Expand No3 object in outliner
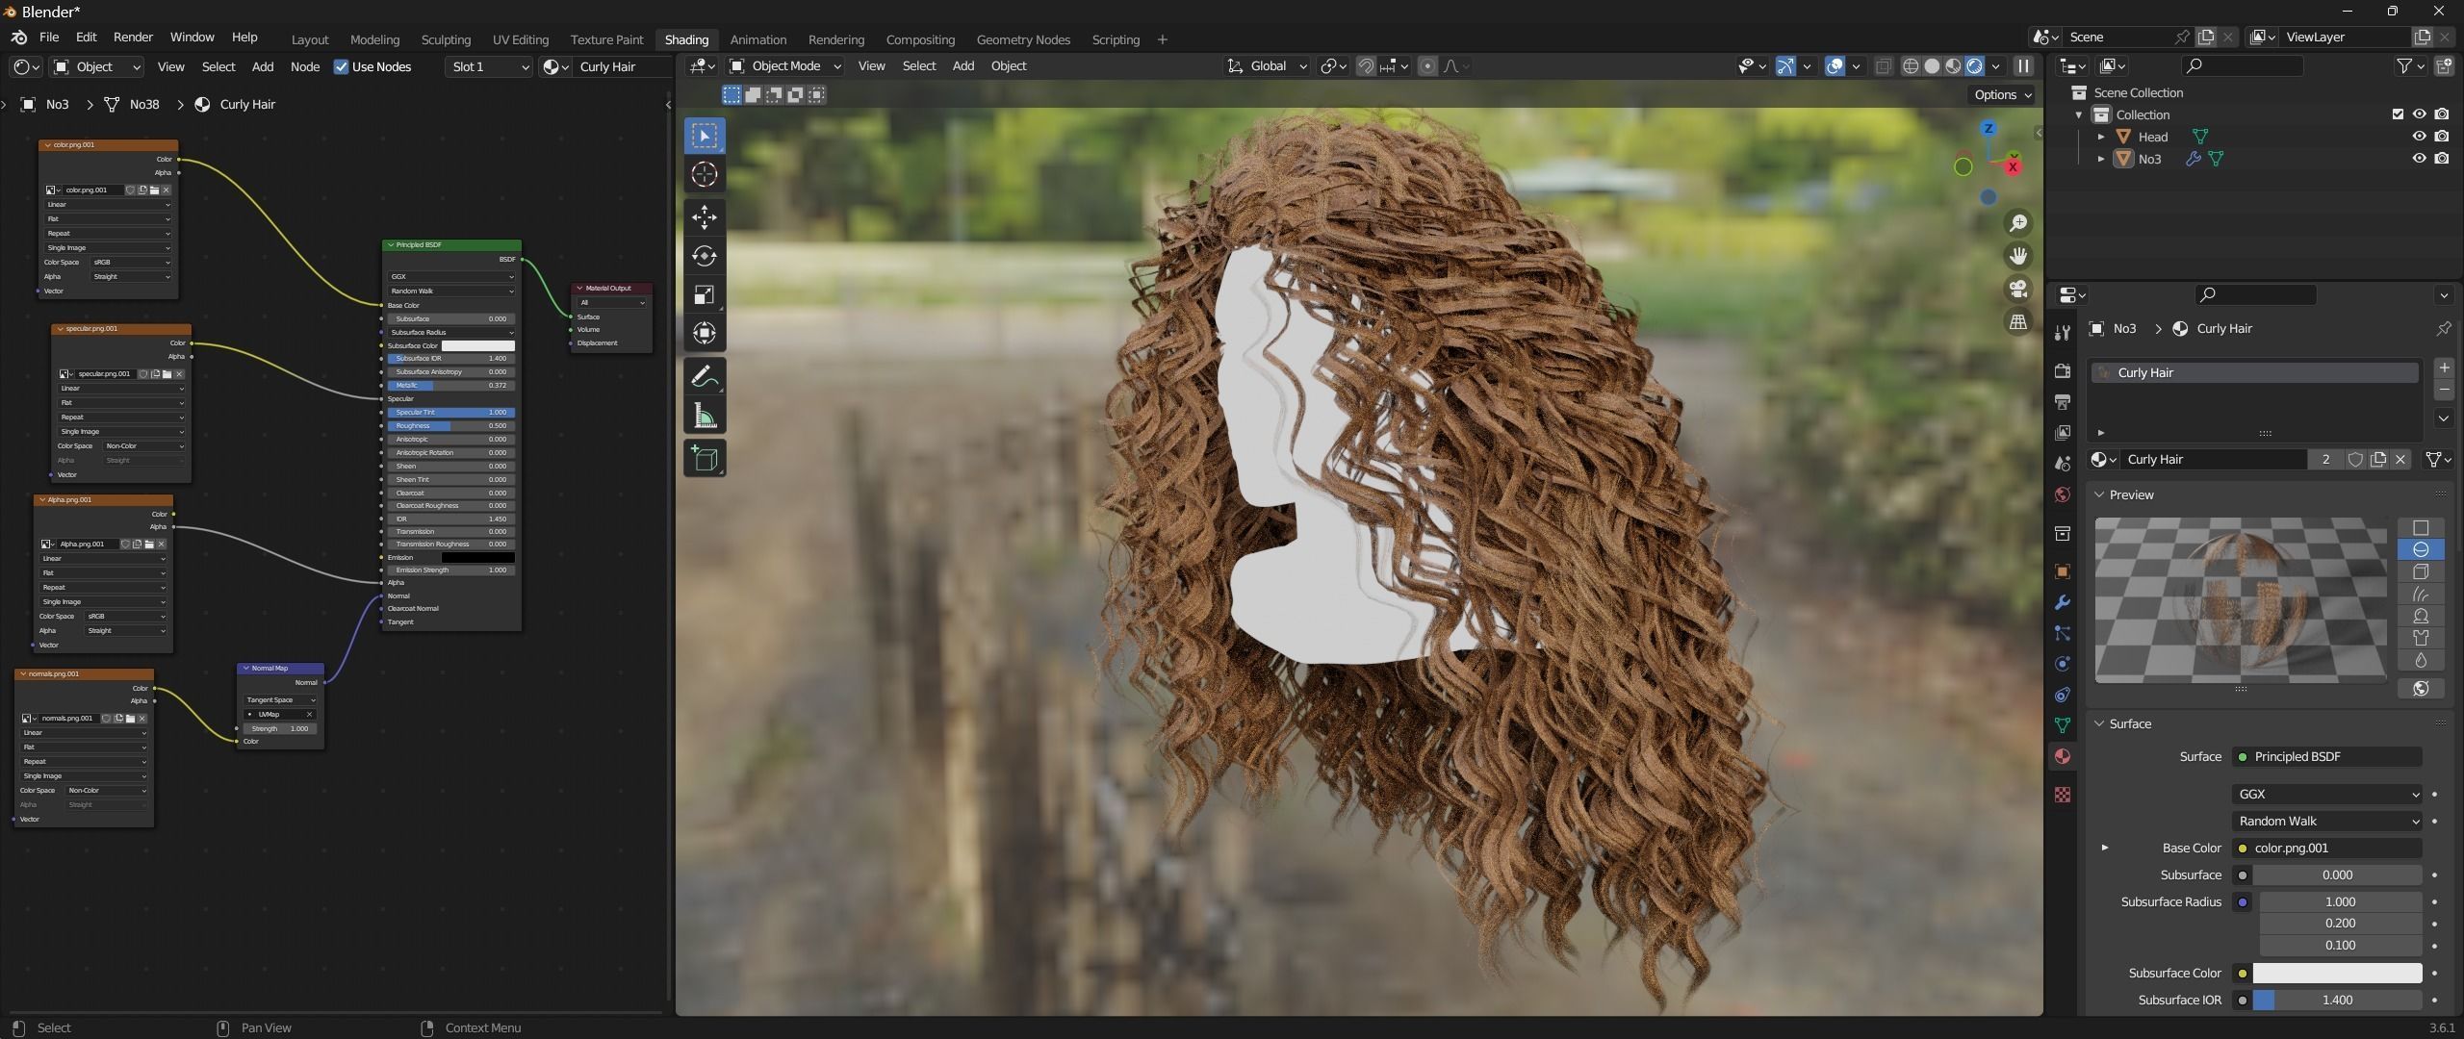2464x1039 pixels. [x=2101, y=159]
